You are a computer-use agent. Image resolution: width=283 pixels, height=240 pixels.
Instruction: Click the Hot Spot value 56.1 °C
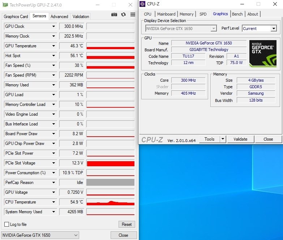(72, 56)
